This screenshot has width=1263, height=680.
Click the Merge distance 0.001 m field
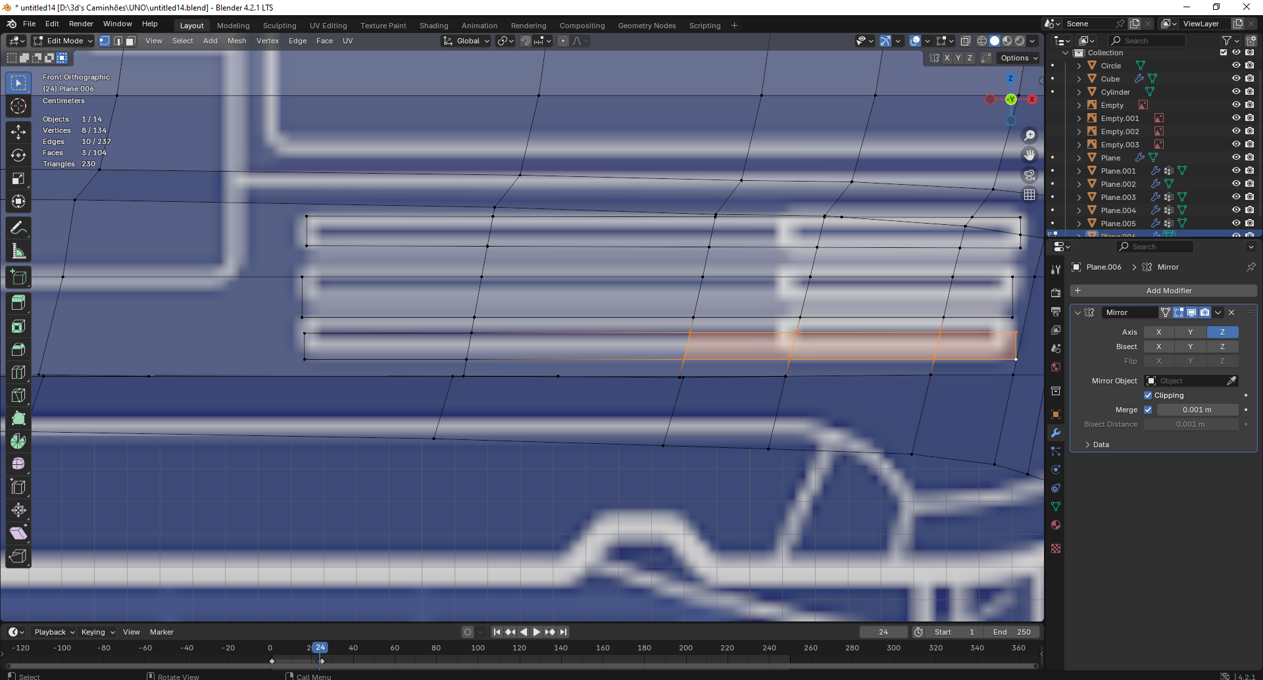click(x=1197, y=410)
